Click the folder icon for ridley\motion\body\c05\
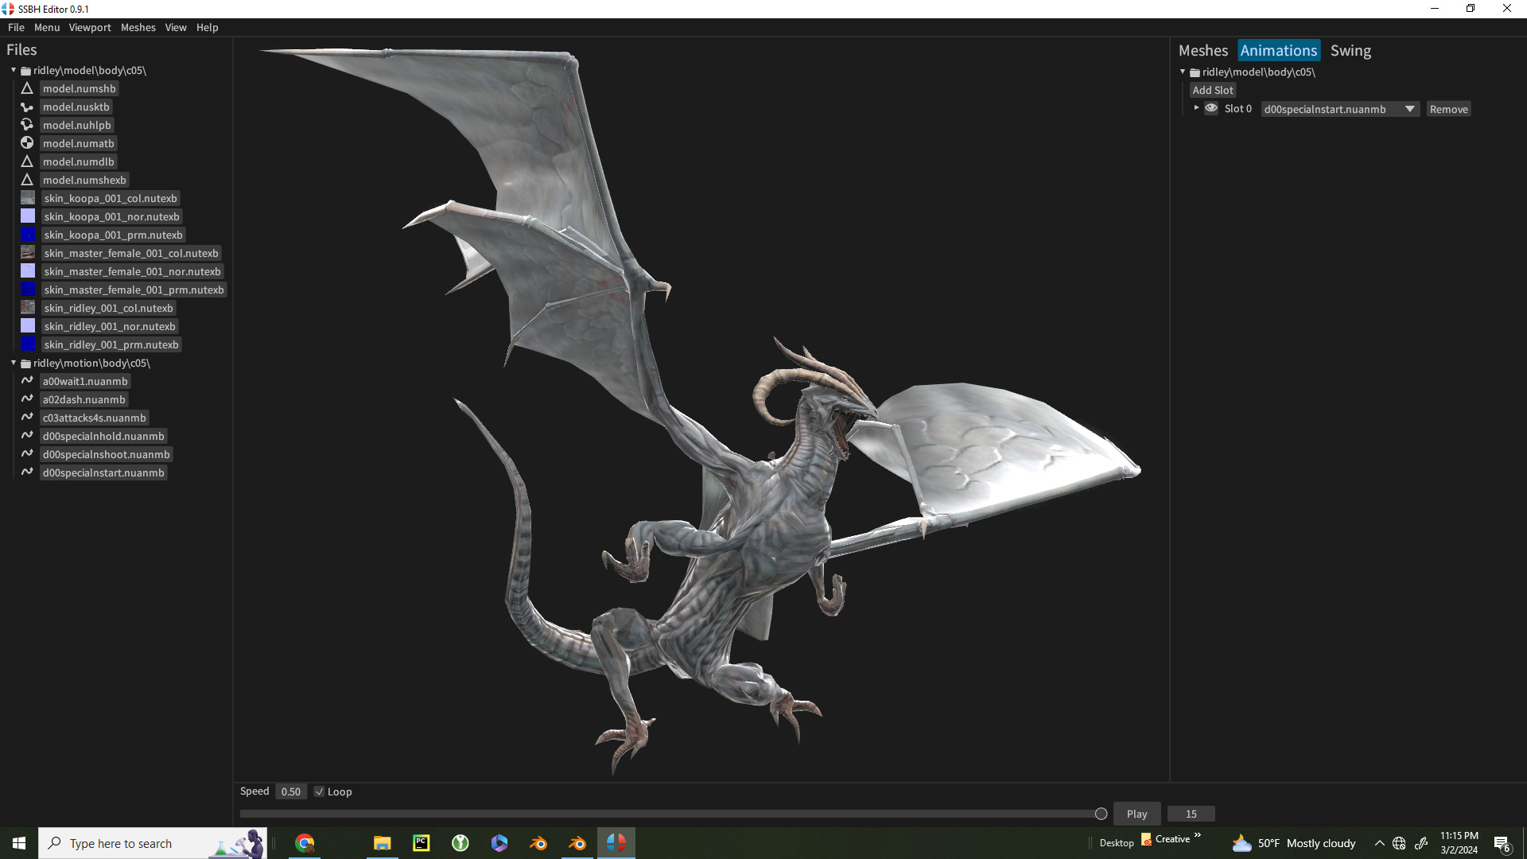The width and height of the screenshot is (1527, 859). point(25,363)
